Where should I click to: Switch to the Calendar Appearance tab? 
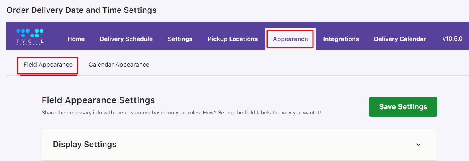[x=119, y=65]
